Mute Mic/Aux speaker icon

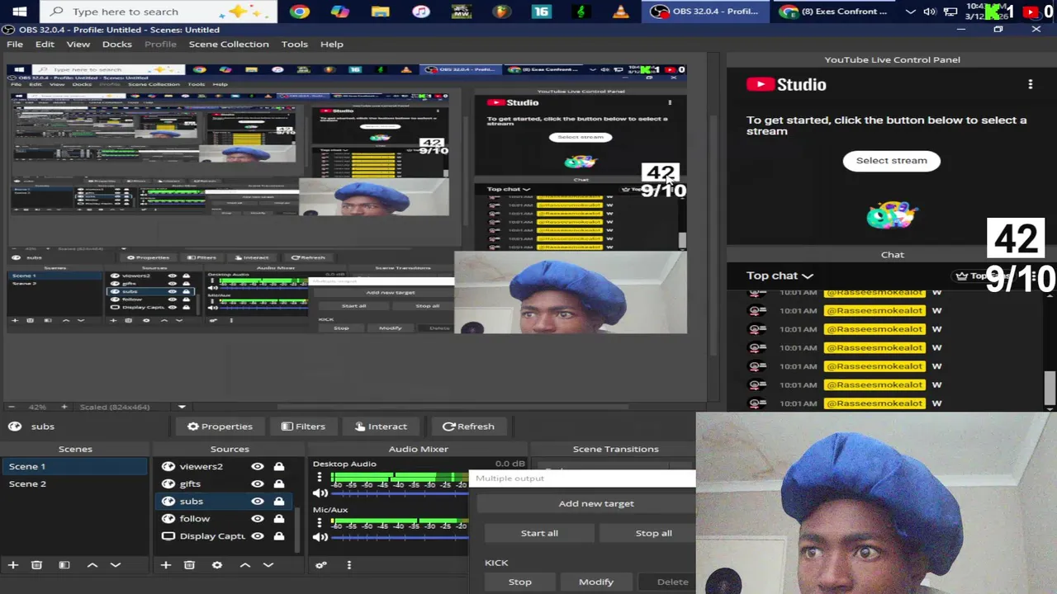point(320,537)
